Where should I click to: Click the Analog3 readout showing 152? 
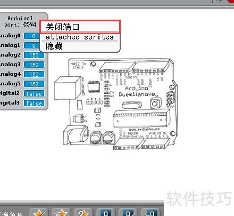34,65
